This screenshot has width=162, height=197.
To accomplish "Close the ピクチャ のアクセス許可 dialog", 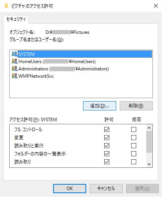I will pos(156,6).
